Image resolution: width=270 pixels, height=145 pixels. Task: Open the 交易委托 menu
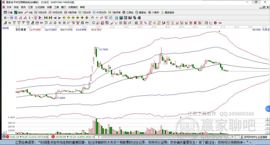(x=73, y=7)
